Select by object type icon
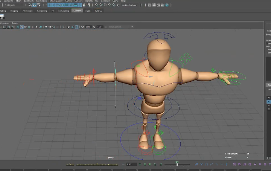Image resolution: width=271 pixels, height=171 pixels. [x=34, y=5]
